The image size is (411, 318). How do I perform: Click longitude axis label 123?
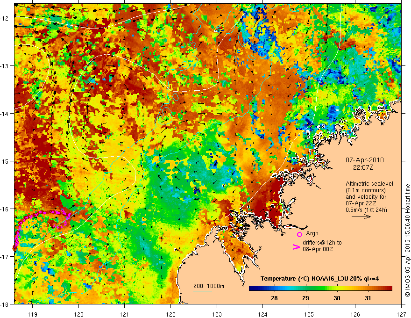click(217, 314)
